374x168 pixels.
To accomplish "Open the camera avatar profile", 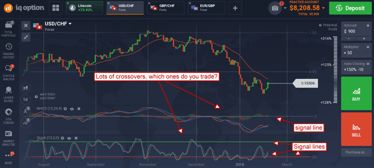I will point(275,8).
